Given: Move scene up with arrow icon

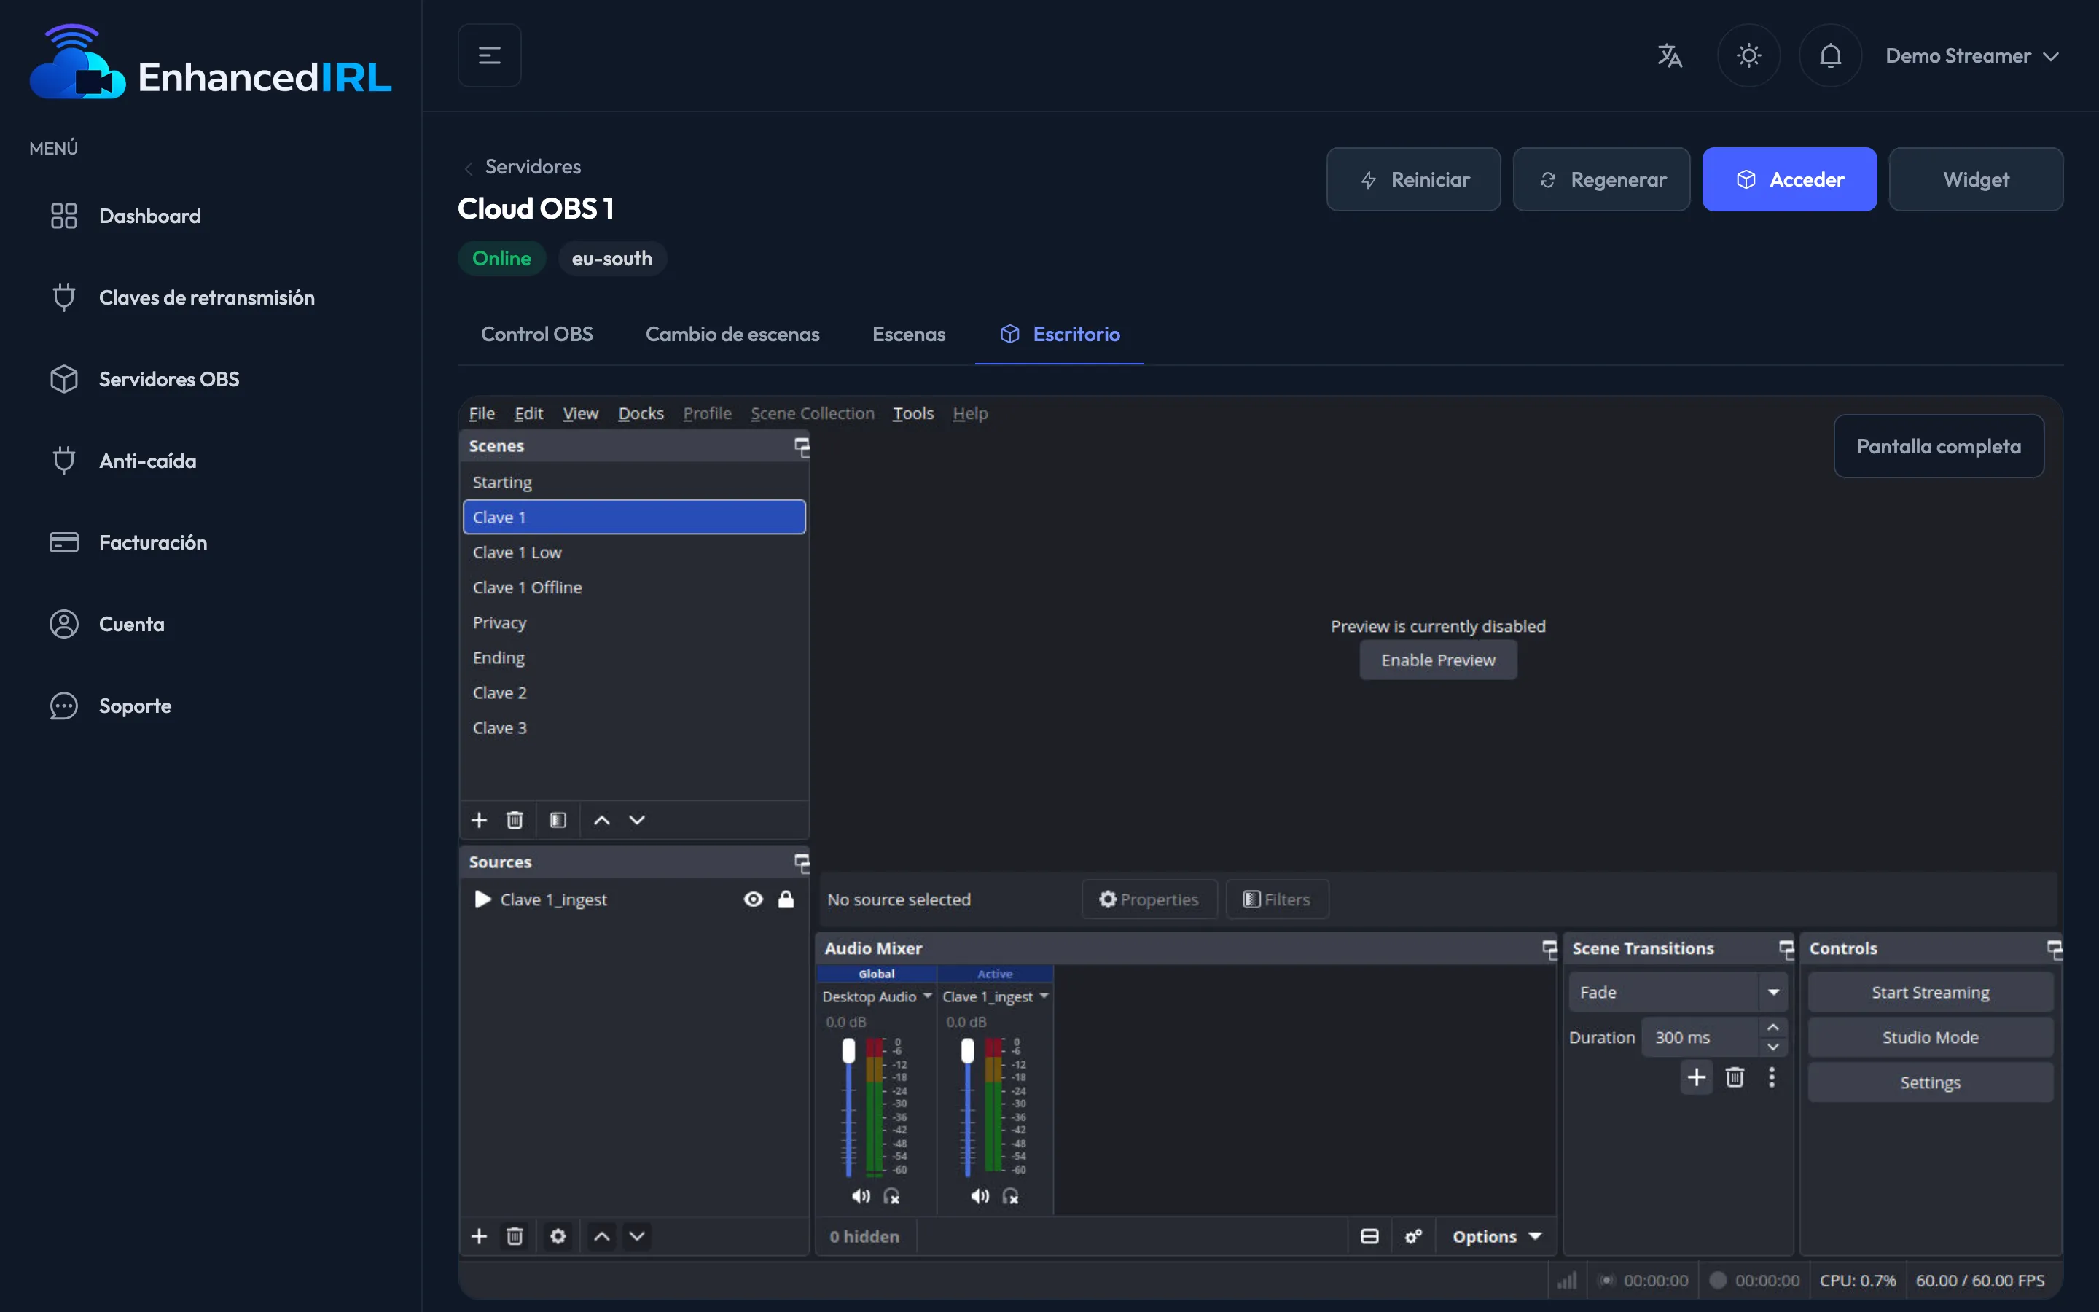Looking at the screenshot, I should tap(601, 820).
